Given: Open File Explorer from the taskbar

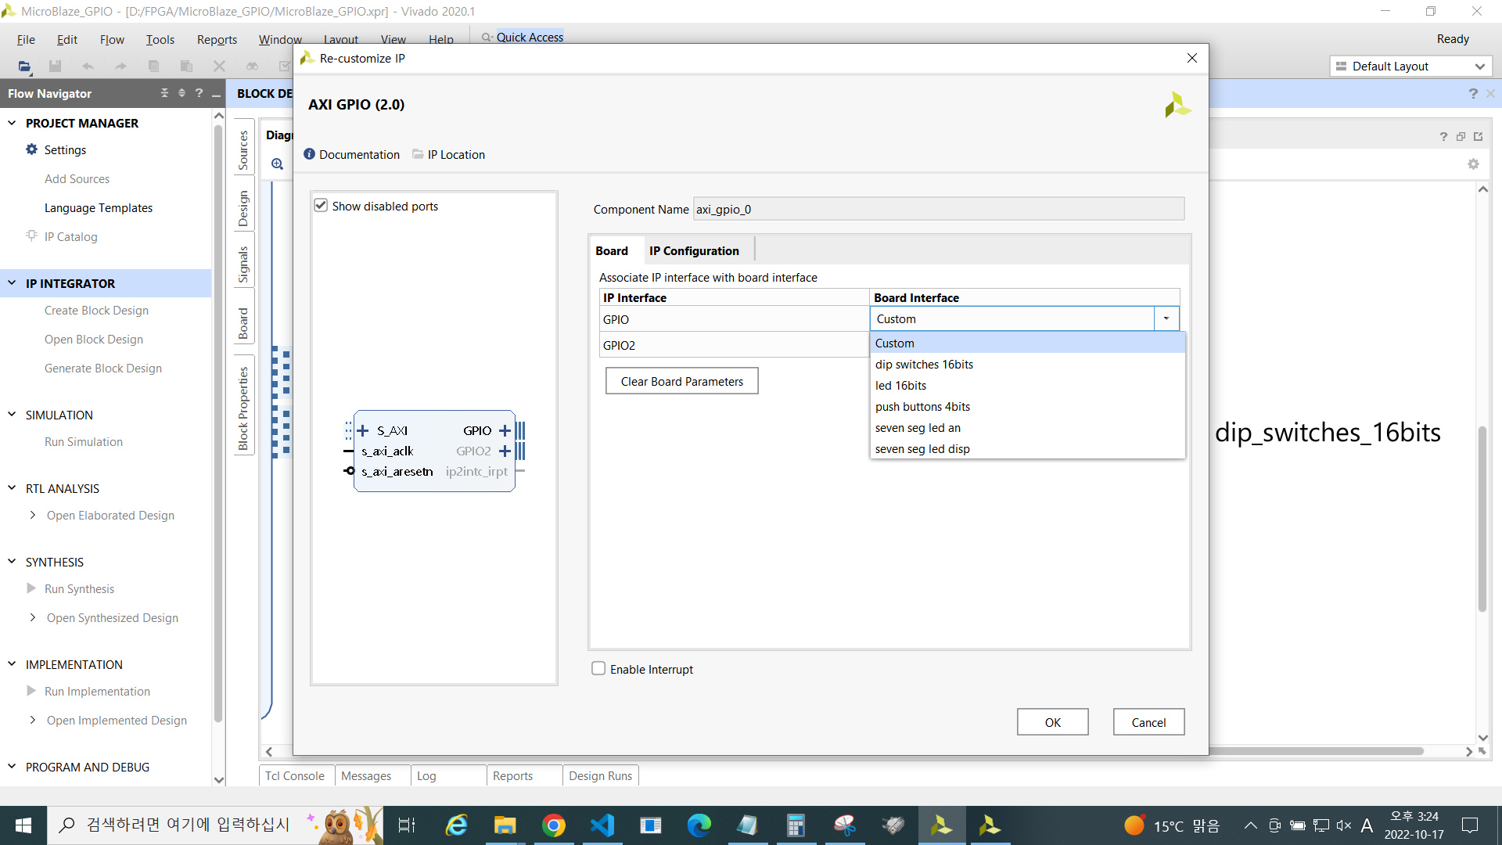Looking at the screenshot, I should pyautogui.click(x=505, y=825).
